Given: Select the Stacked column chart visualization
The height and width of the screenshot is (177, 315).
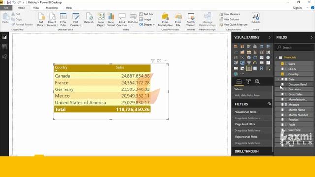Looking at the screenshot, I should tap(242, 46).
